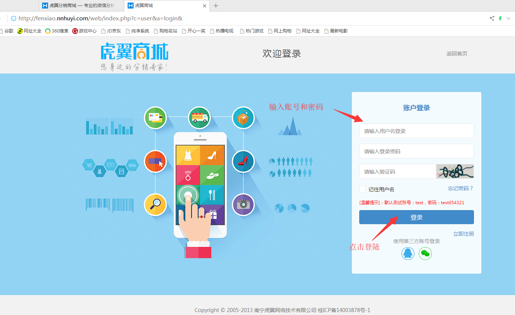Click the orange cursor-button circle icon
The width and height of the screenshot is (515, 315).
155,161
